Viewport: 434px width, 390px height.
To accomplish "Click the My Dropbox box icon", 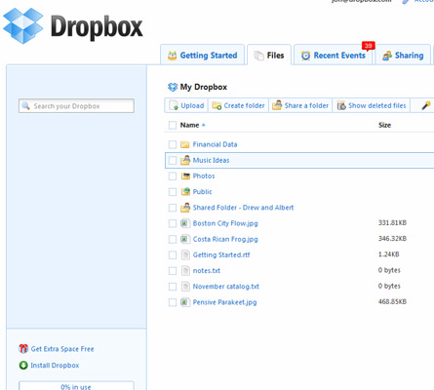I will (x=173, y=87).
